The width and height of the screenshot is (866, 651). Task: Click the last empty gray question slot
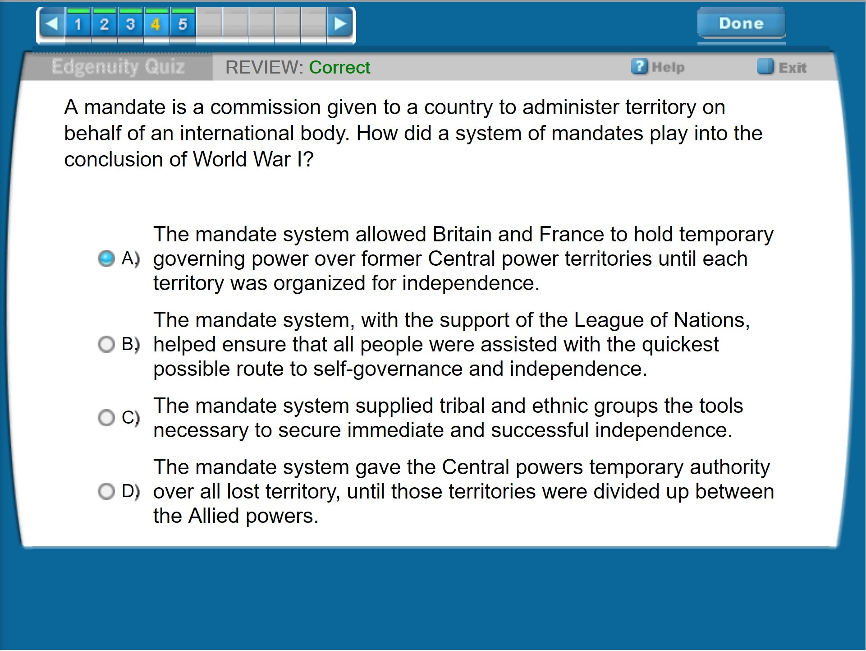(x=314, y=24)
